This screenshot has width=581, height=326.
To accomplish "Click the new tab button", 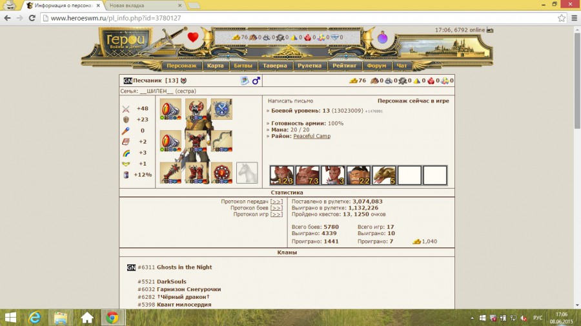I will click(x=194, y=6).
